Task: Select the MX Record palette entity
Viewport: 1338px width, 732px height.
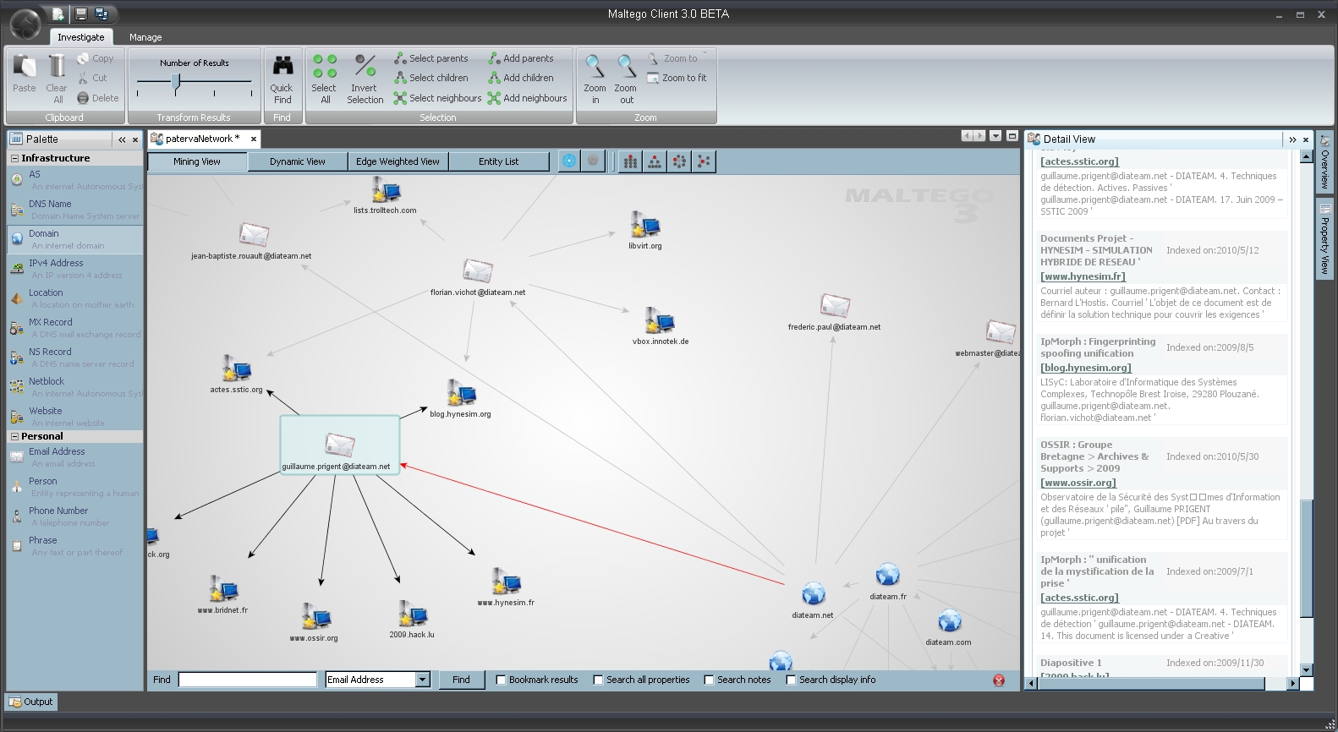Action: click(x=75, y=328)
